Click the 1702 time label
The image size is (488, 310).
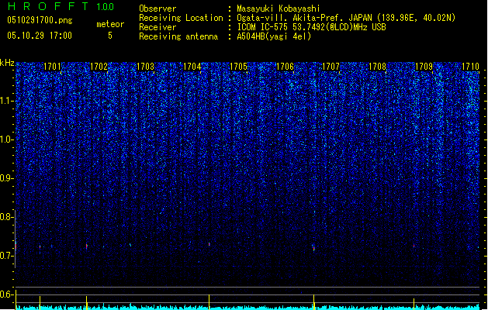point(99,67)
